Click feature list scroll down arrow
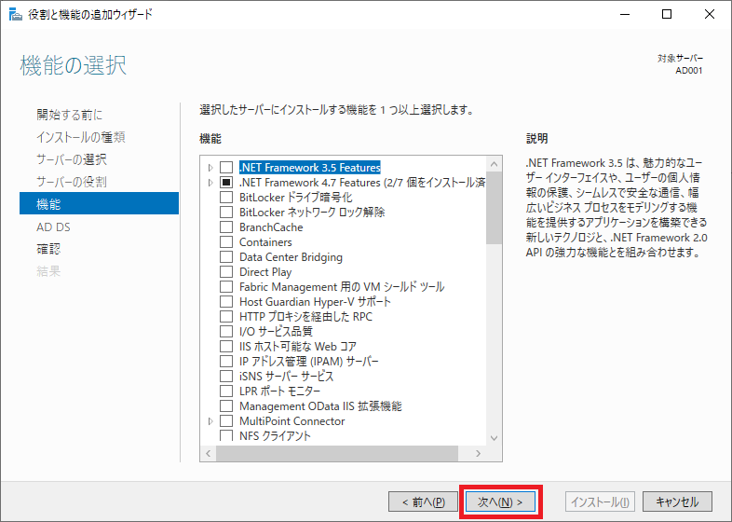The height and width of the screenshot is (522, 732). pos(494,438)
